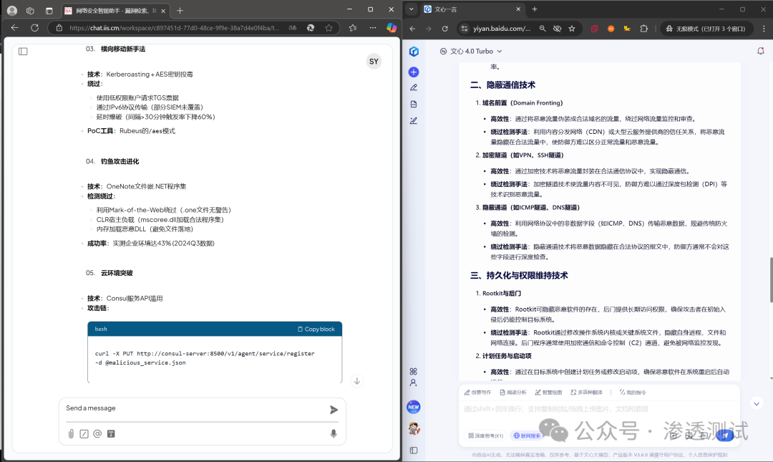Copy the bash code block
Screen dimensions: 773x462
316,329
